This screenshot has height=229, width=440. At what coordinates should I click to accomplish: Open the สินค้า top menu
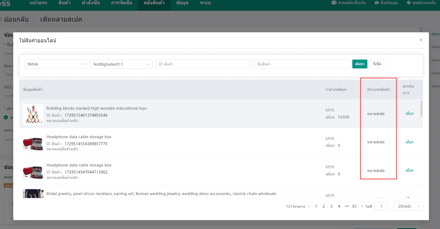[65, 3]
